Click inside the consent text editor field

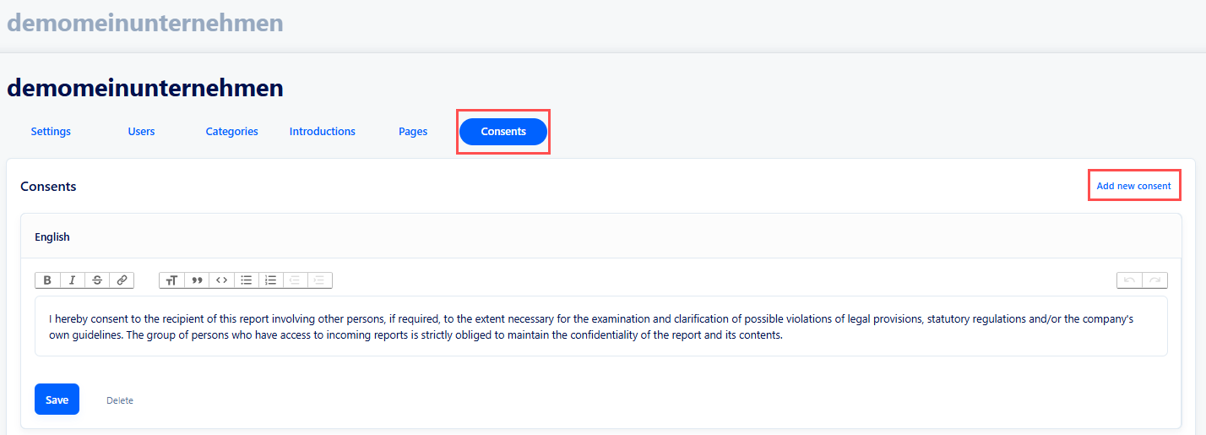click(600, 327)
